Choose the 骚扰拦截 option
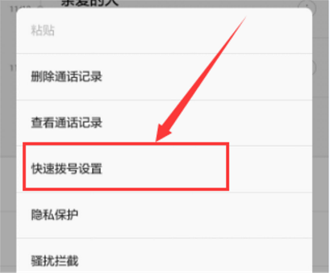330x273 pixels. pos(164,256)
